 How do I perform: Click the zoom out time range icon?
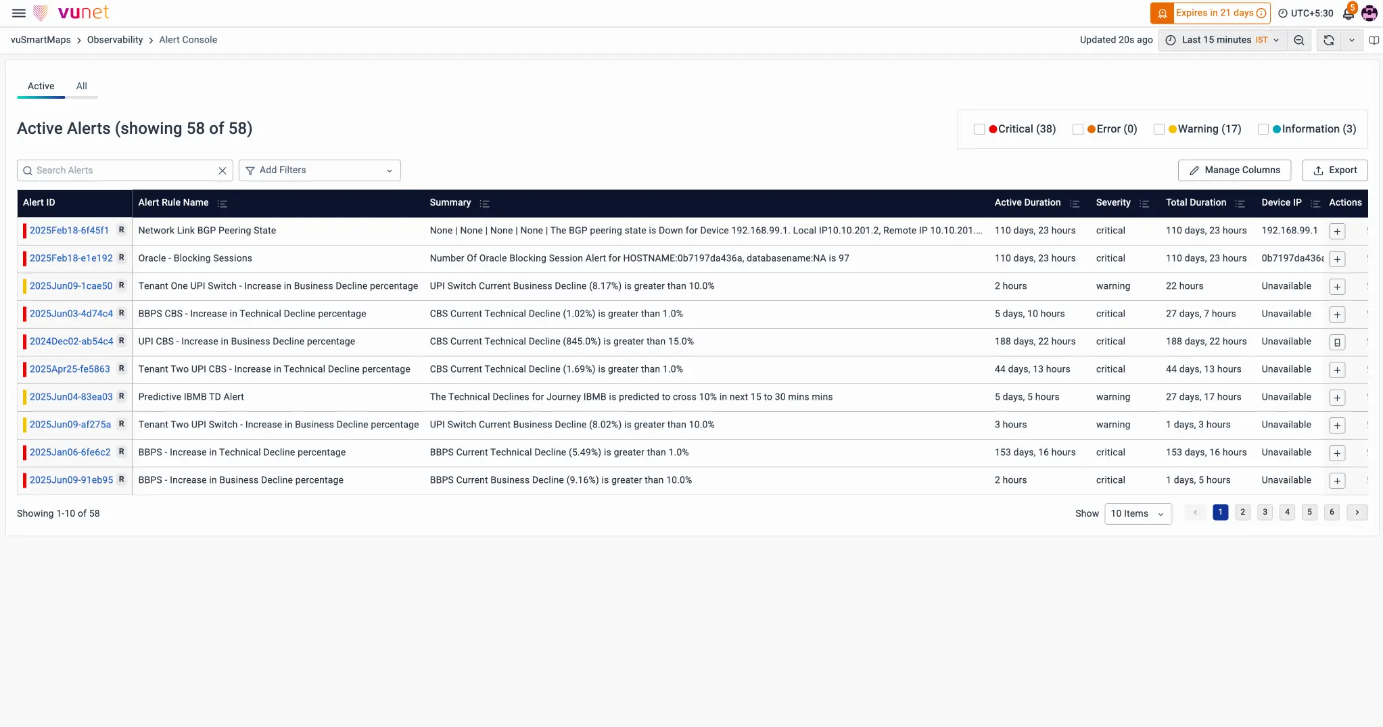(x=1298, y=40)
